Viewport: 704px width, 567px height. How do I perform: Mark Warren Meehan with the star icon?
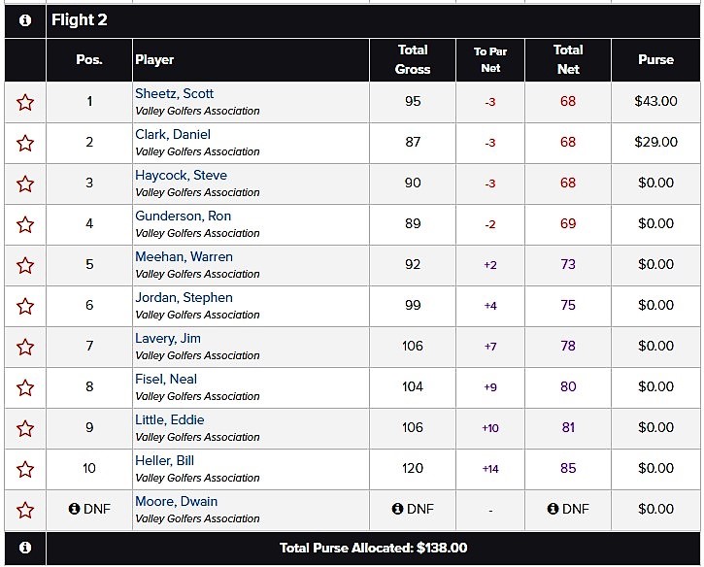click(25, 265)
